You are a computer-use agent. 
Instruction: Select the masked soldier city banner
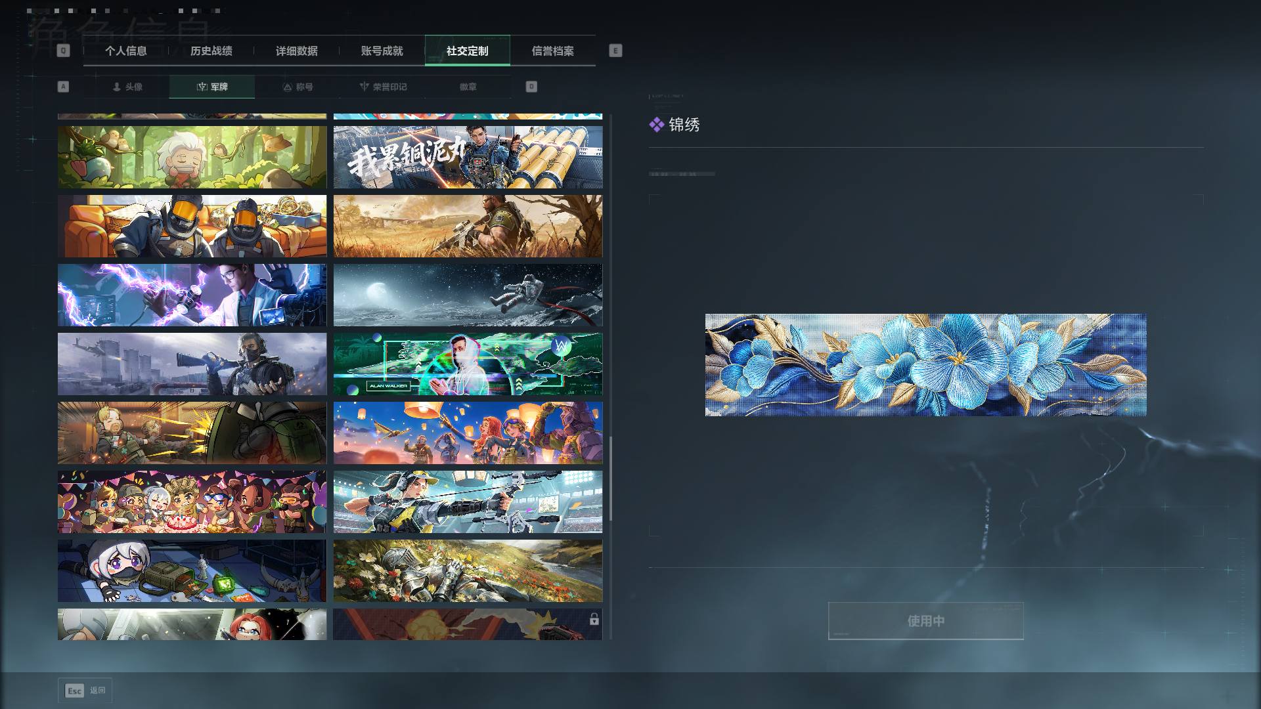click(192, 364)
